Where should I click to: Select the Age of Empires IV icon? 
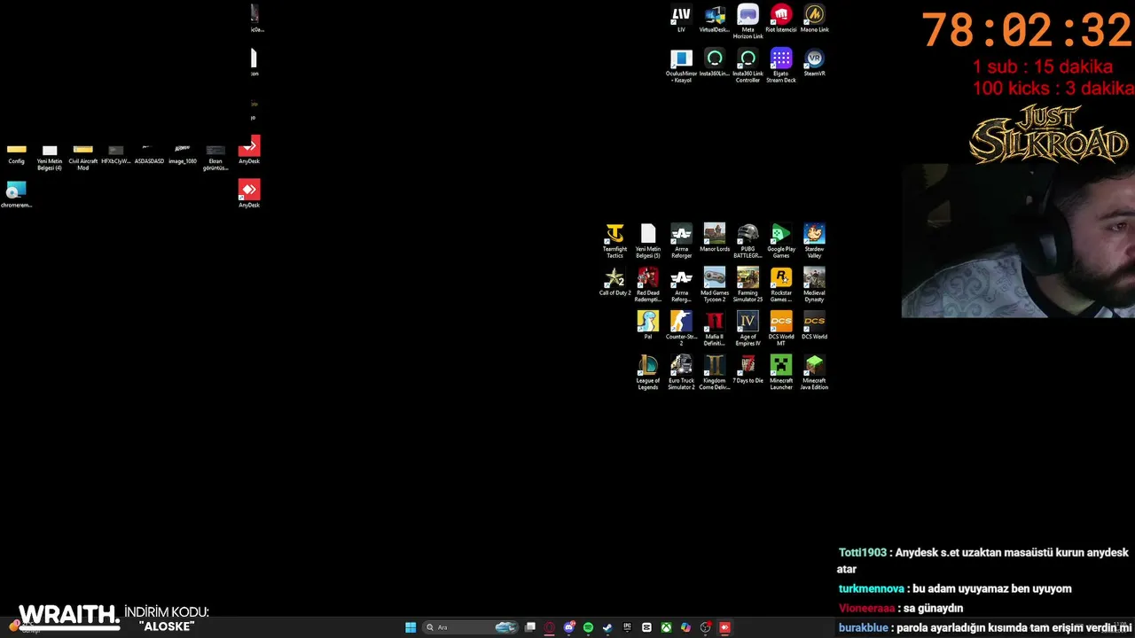coord(748,329)
